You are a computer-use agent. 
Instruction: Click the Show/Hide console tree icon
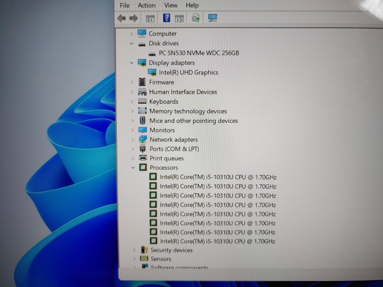tap(150, 18)
